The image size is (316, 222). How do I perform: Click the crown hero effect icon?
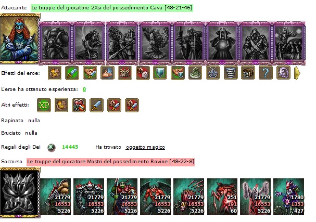coord(125,73)
